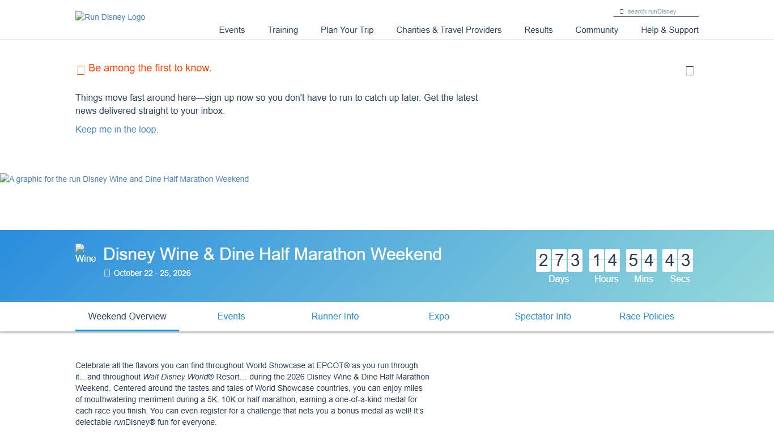This screenshot has height=435, width=774.
Task: Open the Race Policies tab
Action: (647, 316)
